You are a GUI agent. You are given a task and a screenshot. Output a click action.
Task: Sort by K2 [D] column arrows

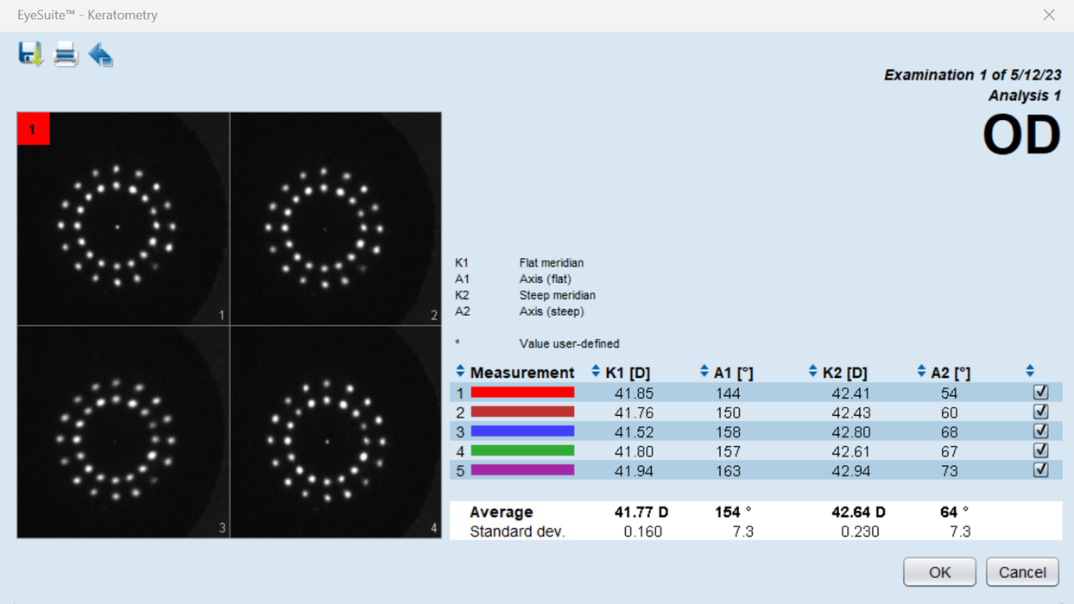[x=812, y=371]
